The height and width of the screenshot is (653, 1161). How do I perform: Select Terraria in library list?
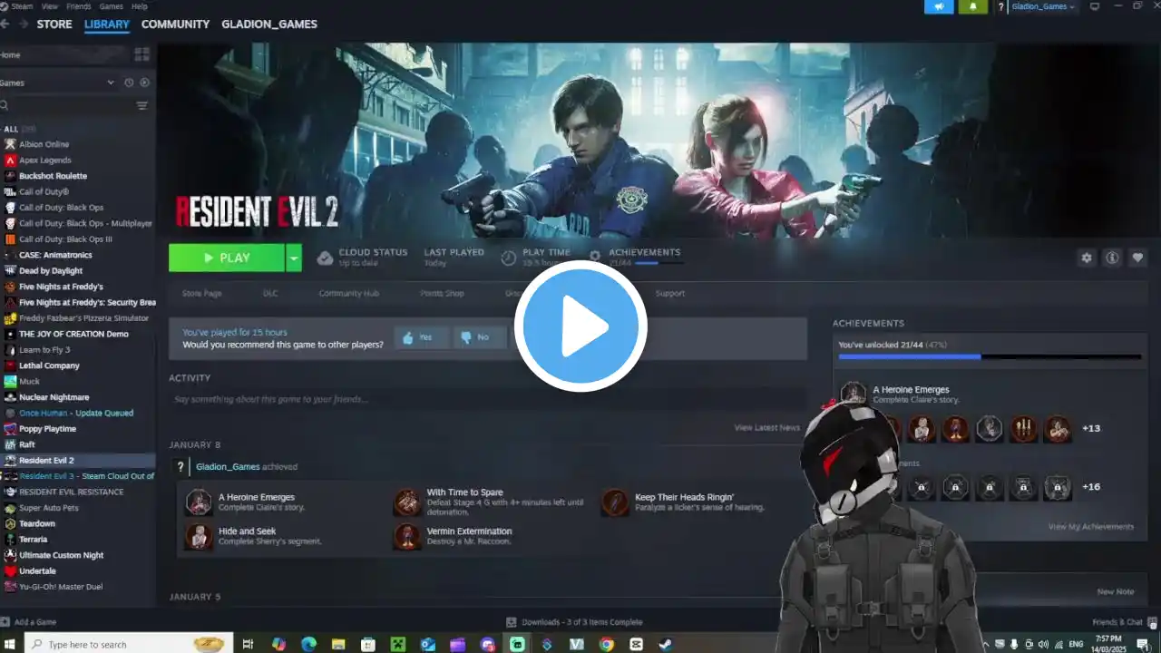tap(33, 540)
